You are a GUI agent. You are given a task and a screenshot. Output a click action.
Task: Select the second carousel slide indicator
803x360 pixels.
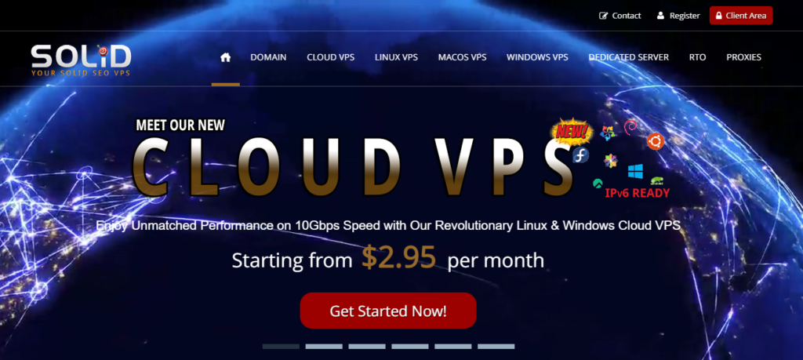point(324,347)
